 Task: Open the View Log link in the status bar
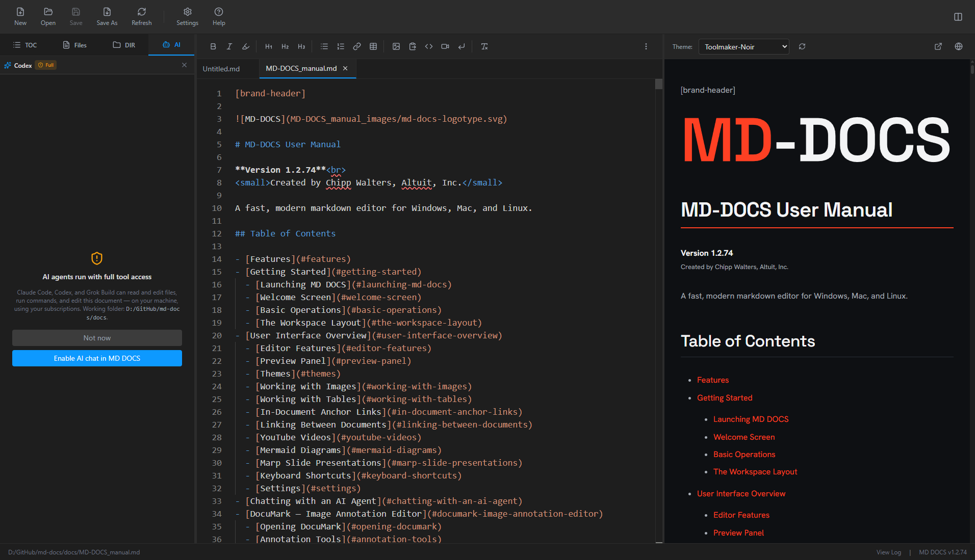[889, 552]
